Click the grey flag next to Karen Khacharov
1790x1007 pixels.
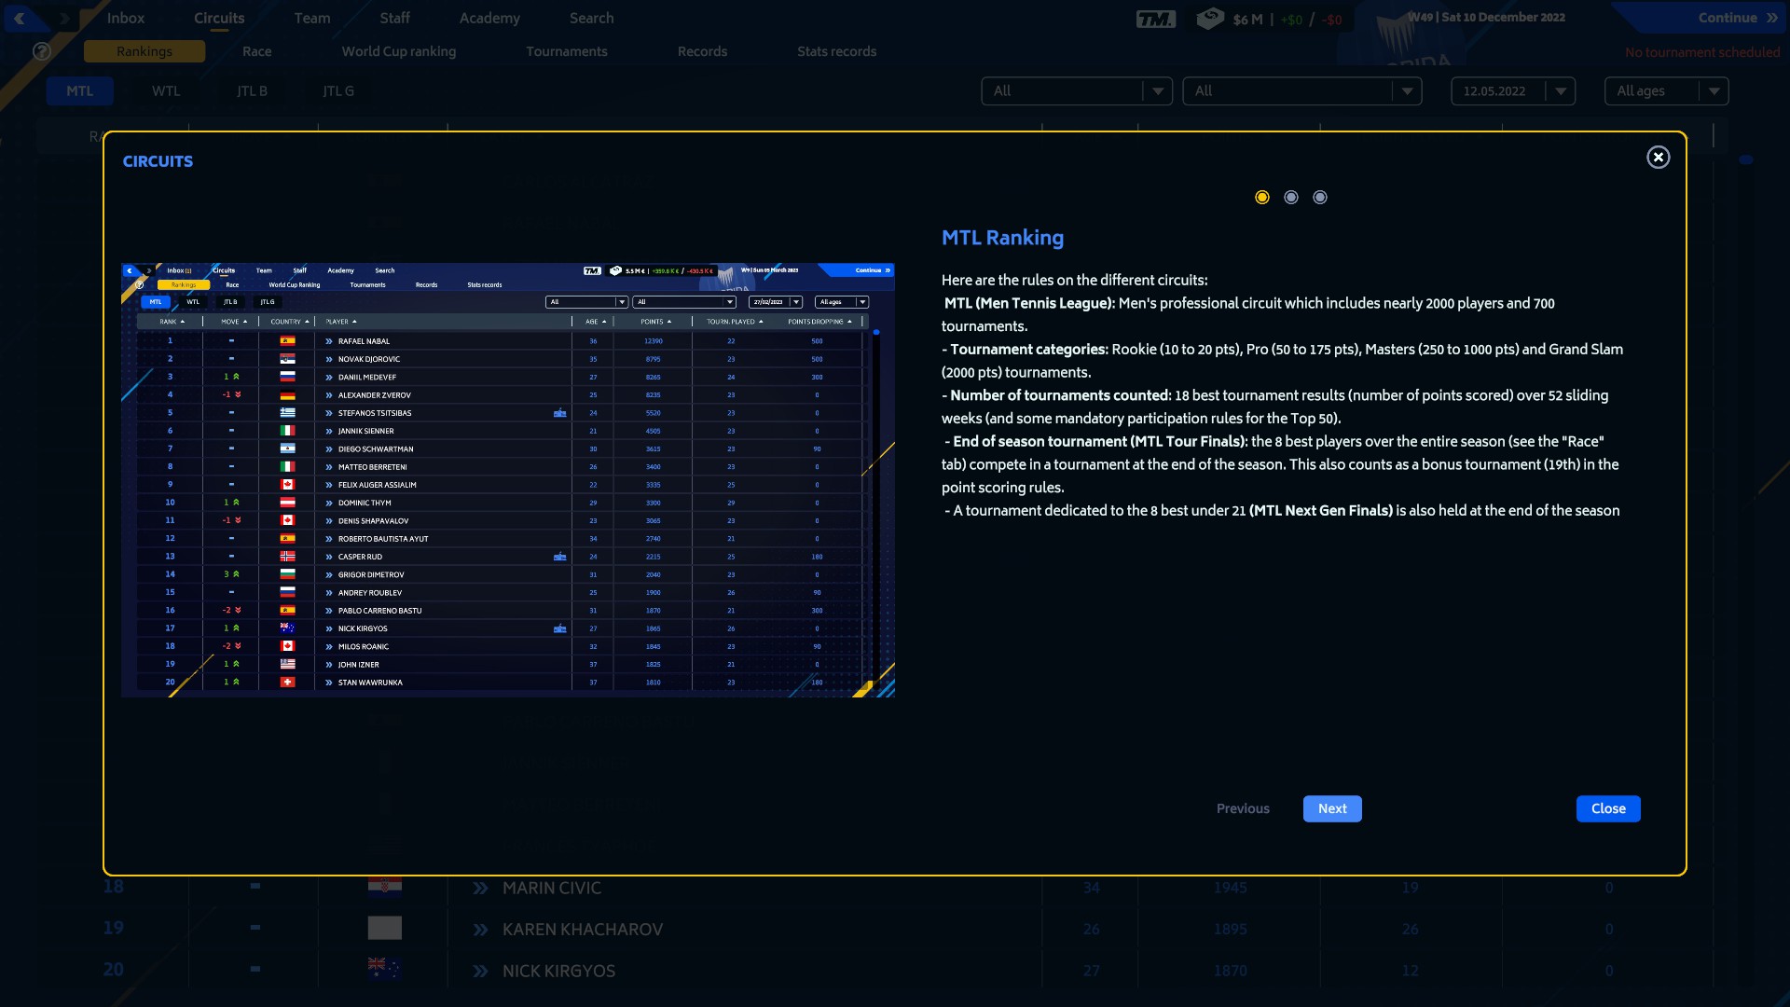385,928
